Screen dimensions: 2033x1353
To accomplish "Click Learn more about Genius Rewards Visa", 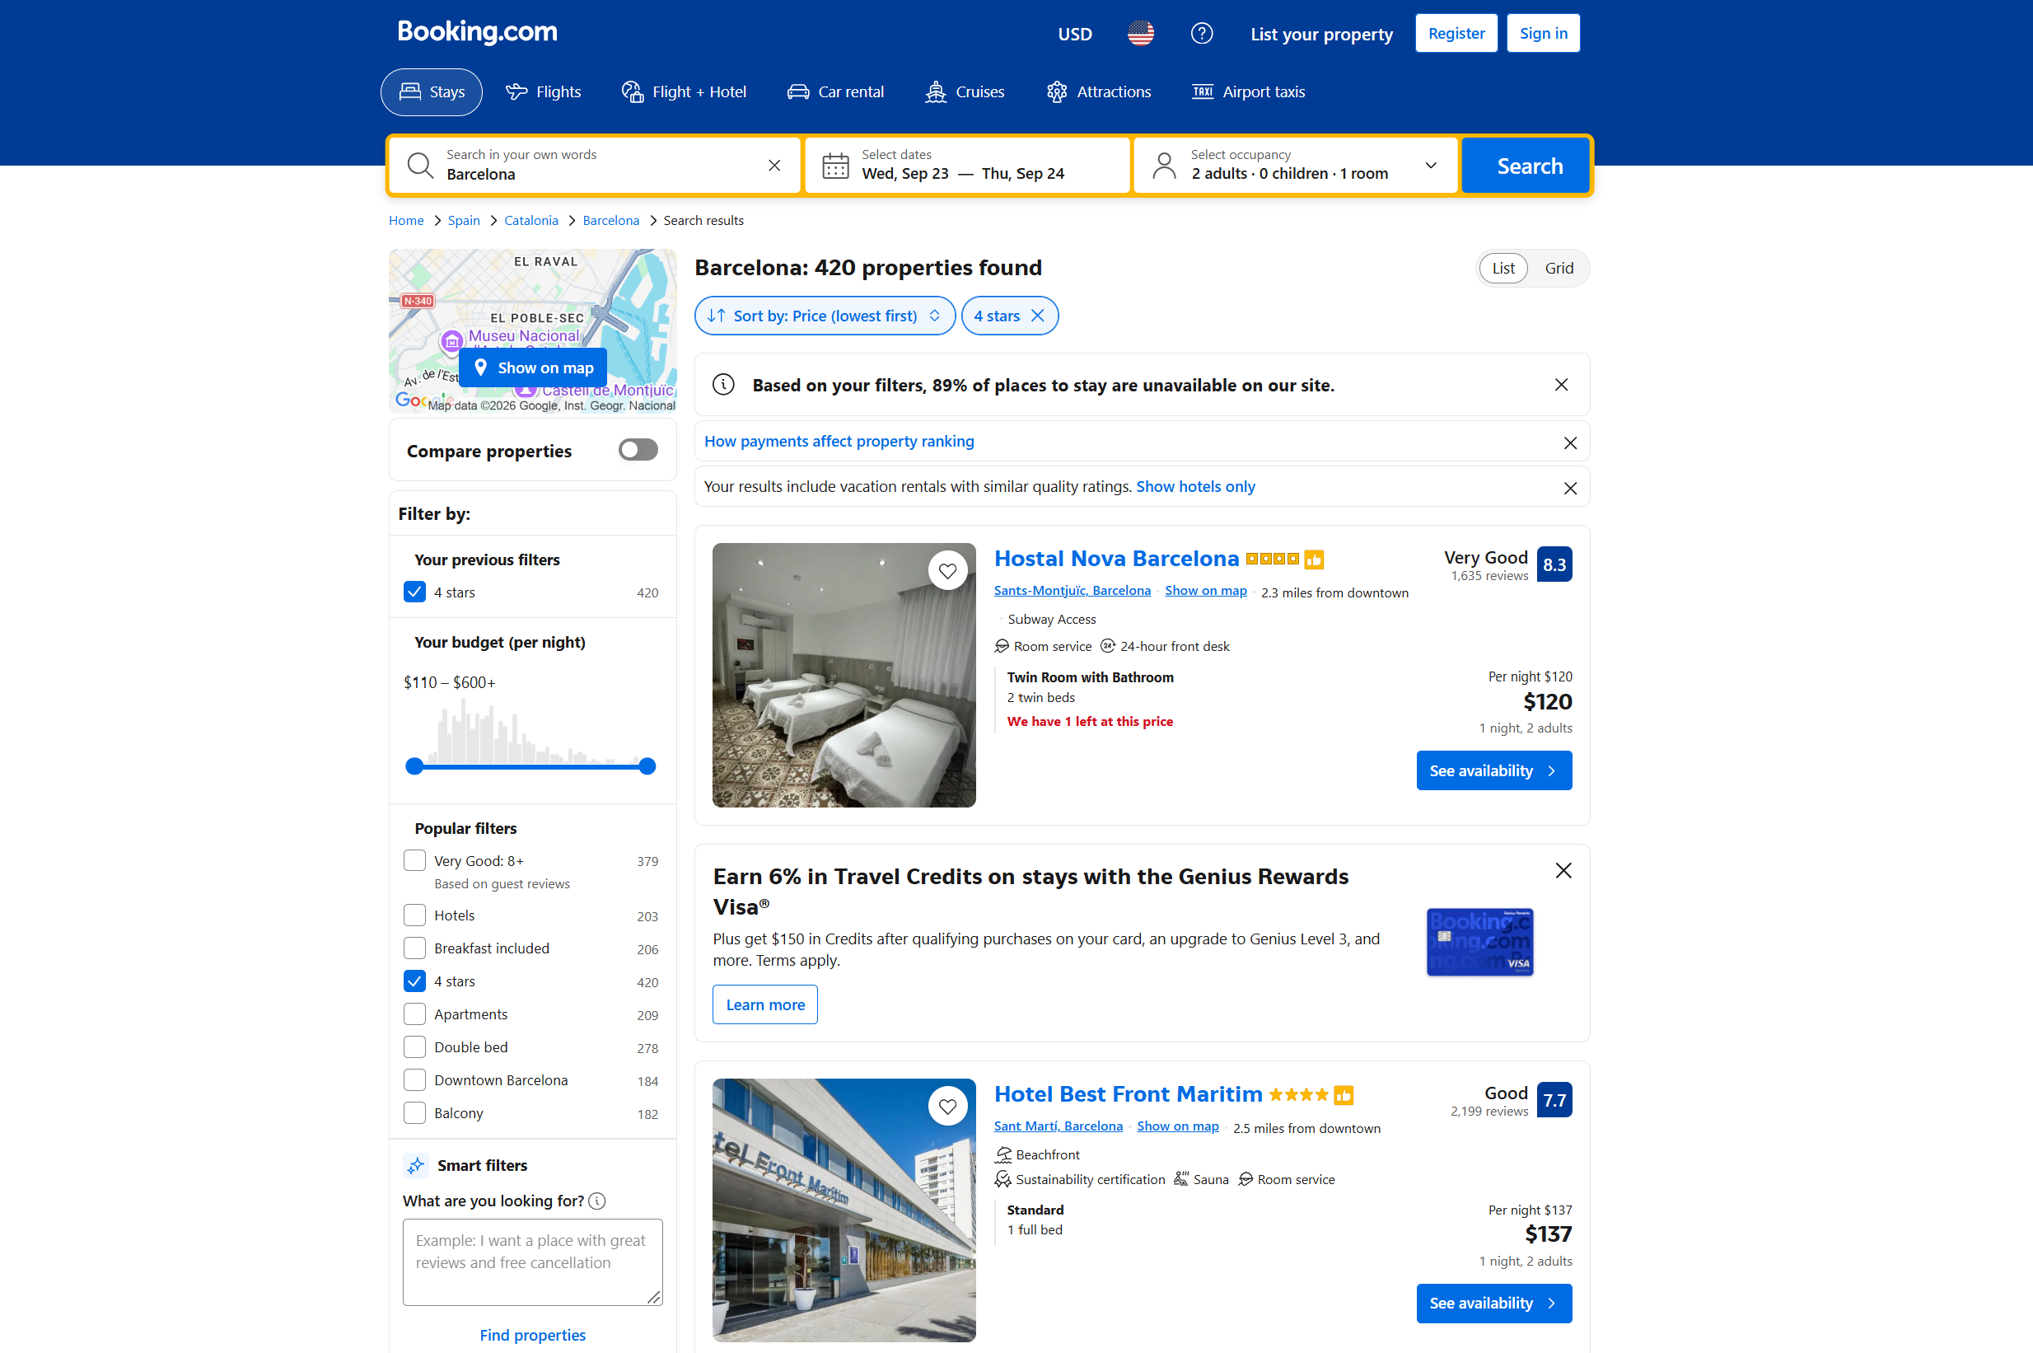I will pyautogui.click(x=765, y=1004).
